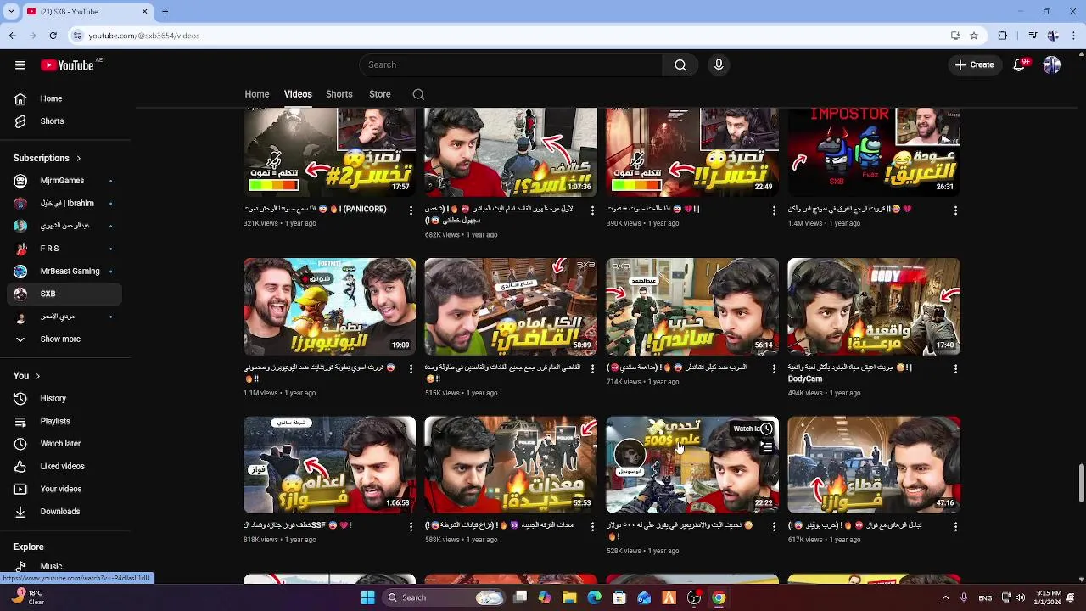Expand Show more subscriptions

click(64, 339)
